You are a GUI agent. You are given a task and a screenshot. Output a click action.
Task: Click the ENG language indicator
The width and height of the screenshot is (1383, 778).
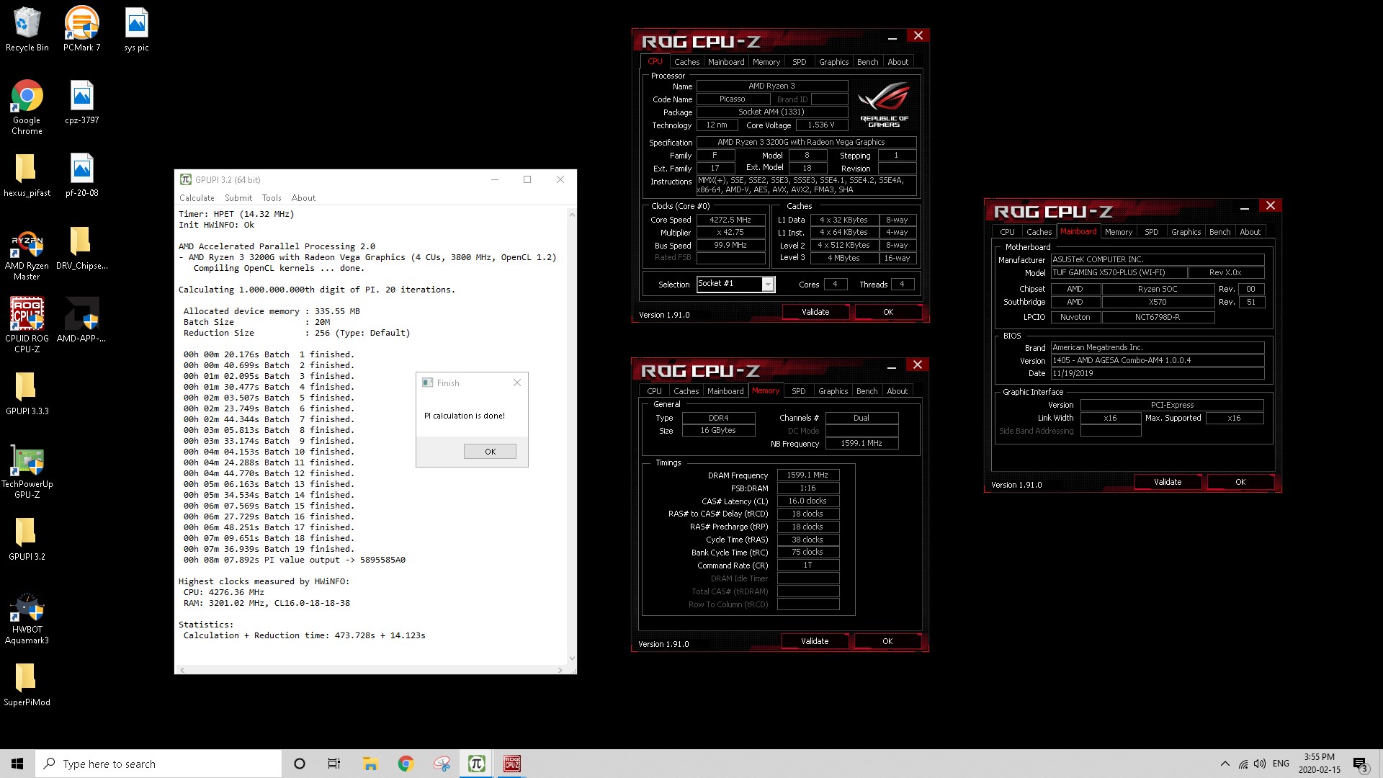tap(1281, 764)
